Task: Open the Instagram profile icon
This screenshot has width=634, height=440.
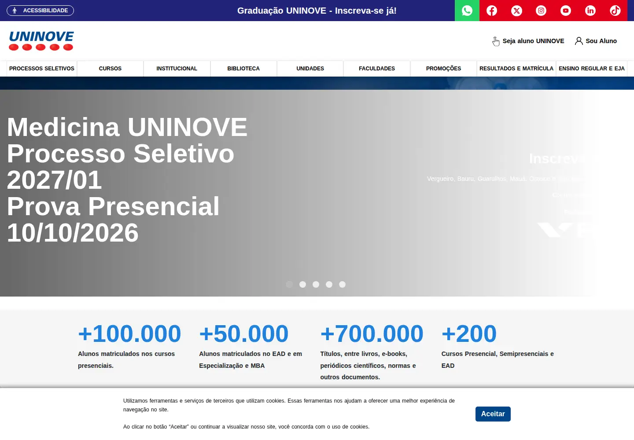Action: point(541,11)
